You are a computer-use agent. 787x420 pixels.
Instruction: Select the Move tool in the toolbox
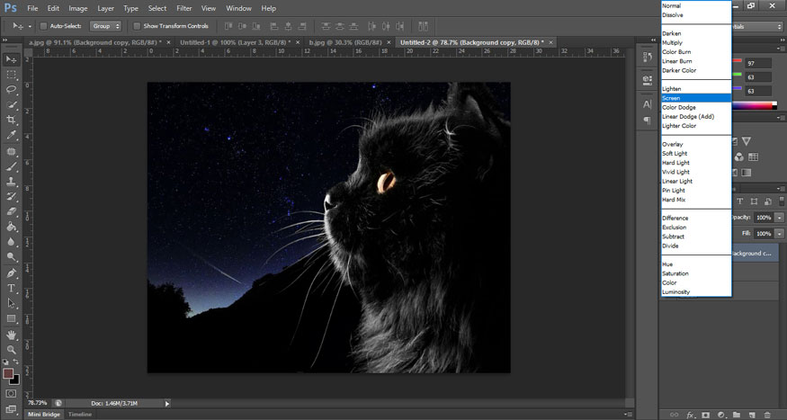(x=11, y=59)
